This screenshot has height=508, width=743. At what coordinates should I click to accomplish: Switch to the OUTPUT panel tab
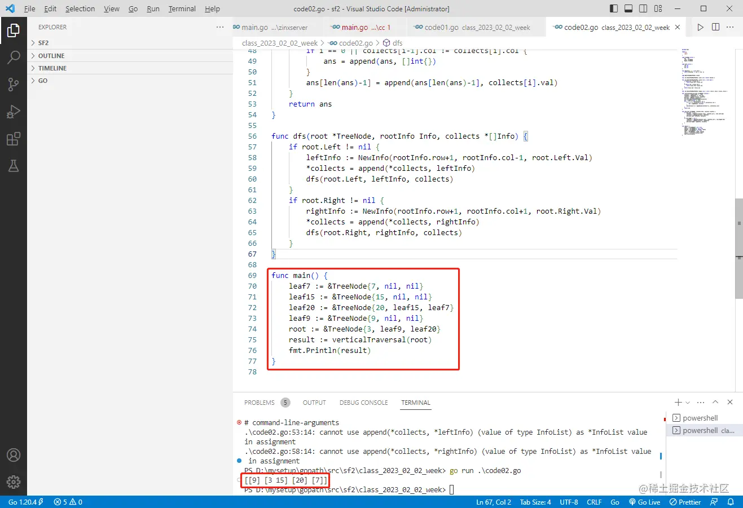pos(314,403)
